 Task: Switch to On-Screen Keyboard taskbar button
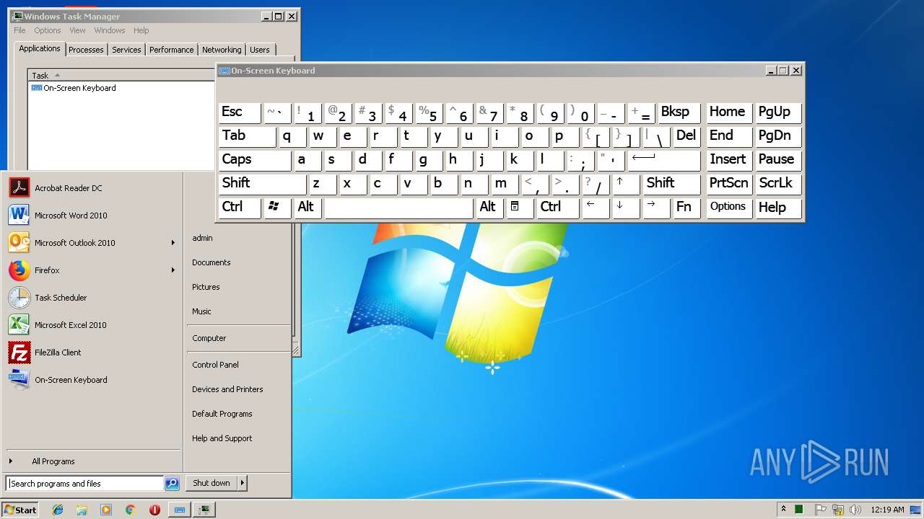[x=179, y=510]
